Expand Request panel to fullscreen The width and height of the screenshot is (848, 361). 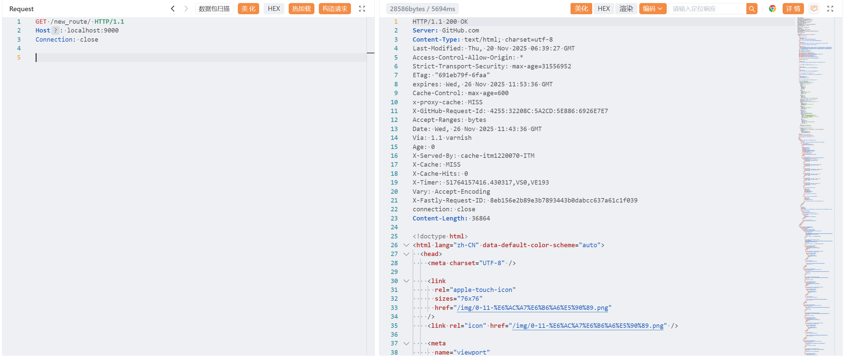pyautogui.click(x=362, y=9)
